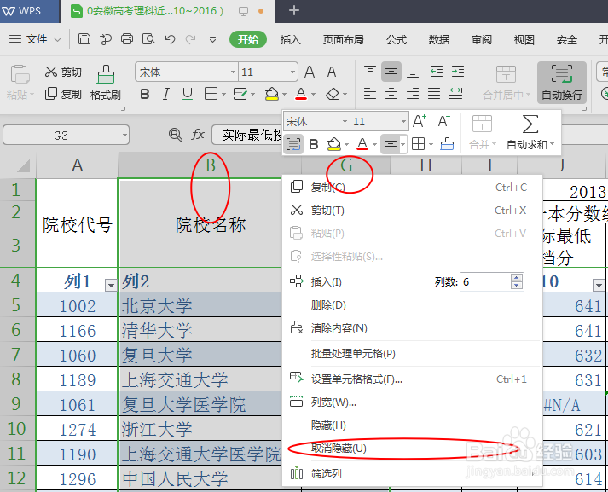Toggle Bold in mini toolbar
The width and height of the screenshot is (608, 492).
tap(314, 145)
